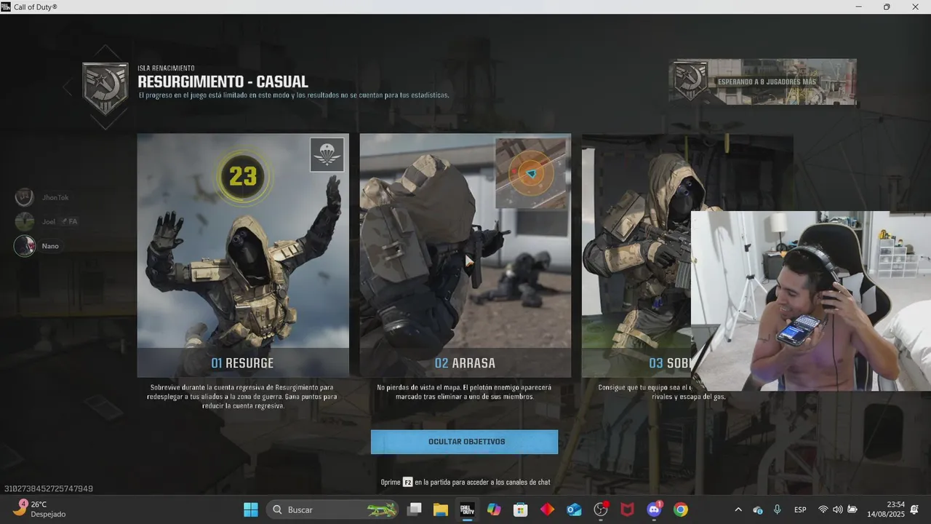Screen dimensions: 931x524
Task: Show hidden system tray icons
Action: tap(738, 509)
